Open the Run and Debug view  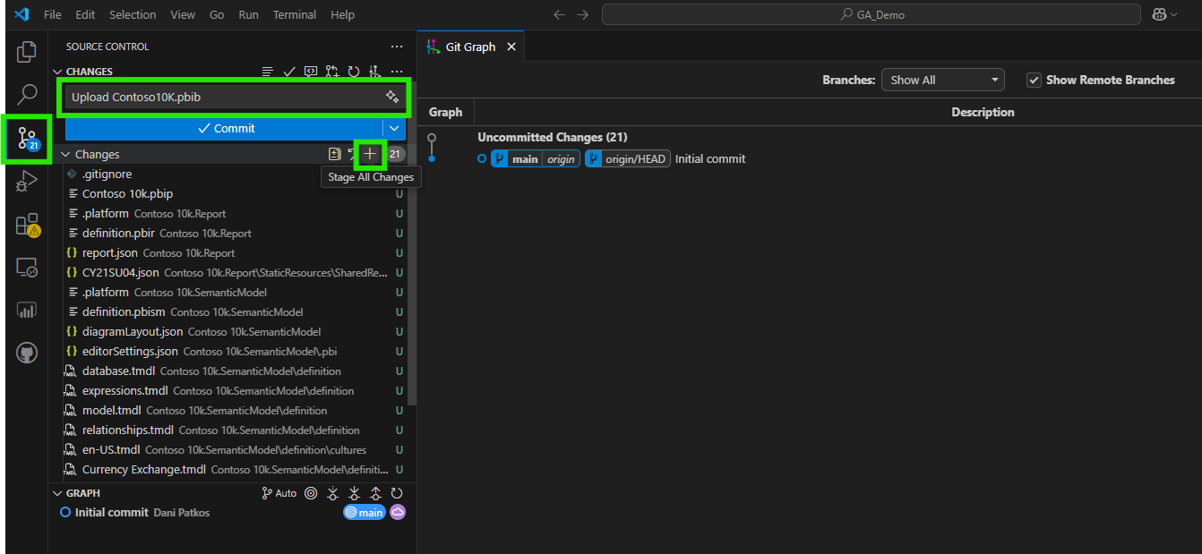(x=27, y=182)
